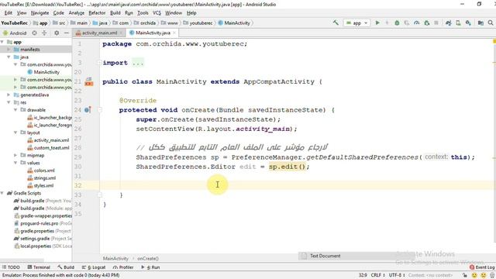Screen dimensions: 496x279
Task: Click the Attach debugger to Android process icon
Action: 427,22
